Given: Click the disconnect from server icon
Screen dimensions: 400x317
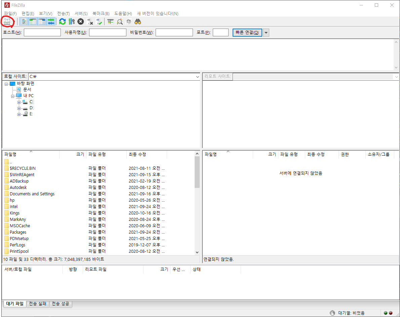Looking at the screenshot, I should 90,22.
